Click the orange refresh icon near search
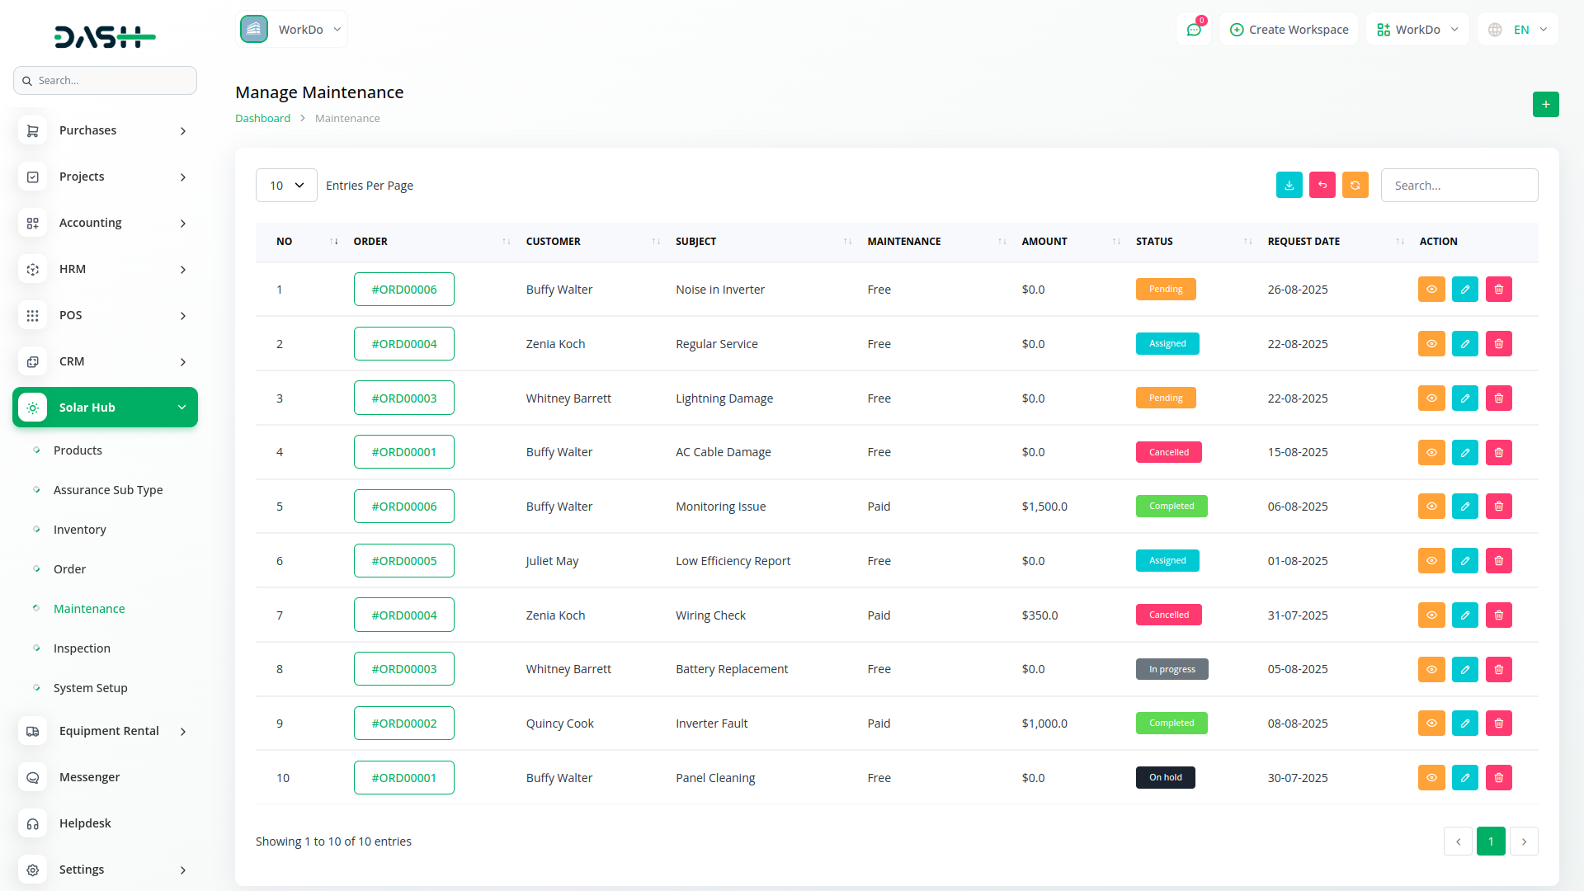This screenshot has width=1584, height=891. point(1355,186)
